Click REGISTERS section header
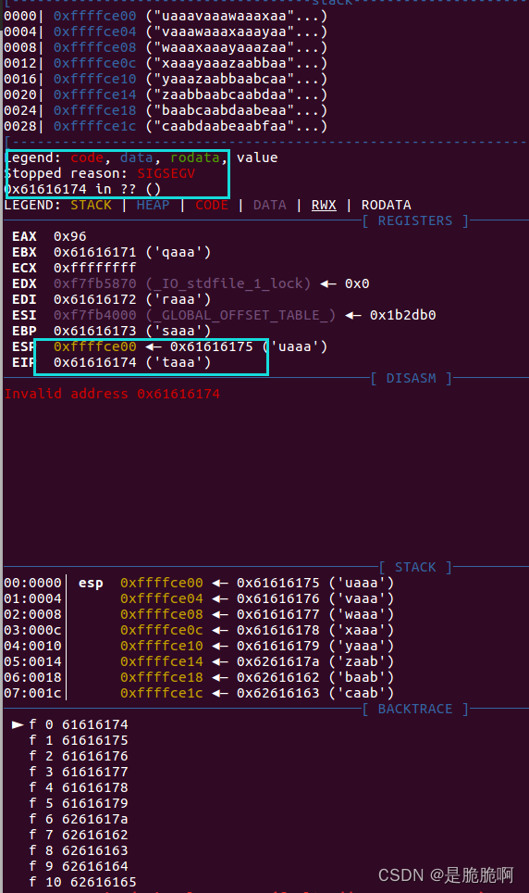This screenshot has width=529, height=893. point(415,221)
